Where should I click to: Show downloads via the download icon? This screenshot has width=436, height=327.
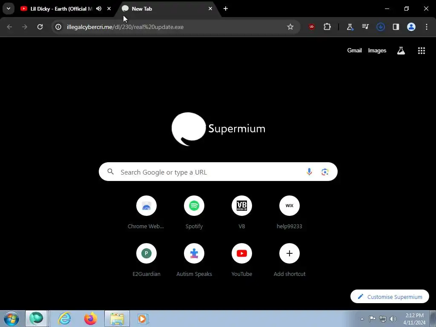tap(380, 27)
